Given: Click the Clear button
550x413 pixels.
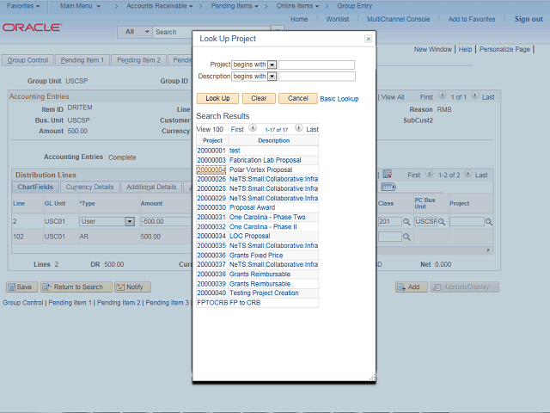Looking at the screenshot, I should click(259, 98).
